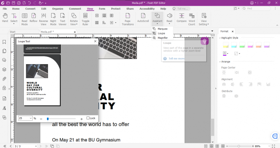Image resolution: width=280 pixels, height=148 pixels.
Task: Enable Reverse View
Action: [43, 19]
